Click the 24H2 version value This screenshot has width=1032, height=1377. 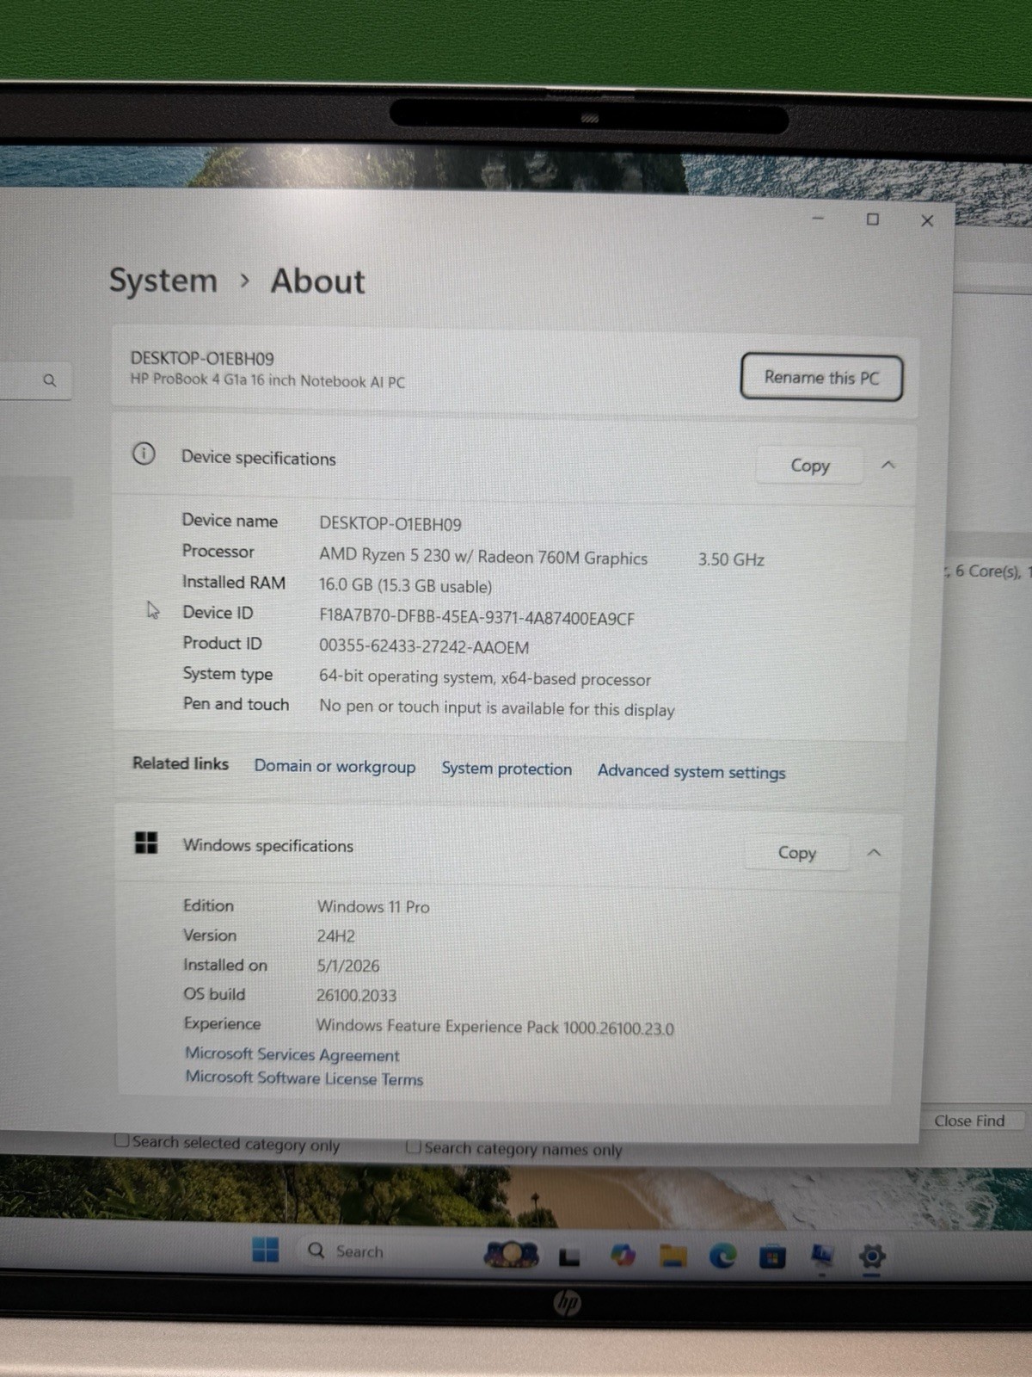335,935
